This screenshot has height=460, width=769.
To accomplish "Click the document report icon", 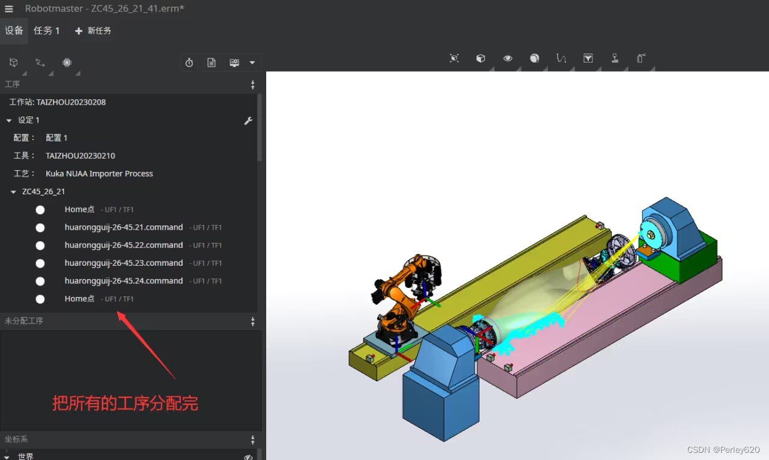I will 211,63.
